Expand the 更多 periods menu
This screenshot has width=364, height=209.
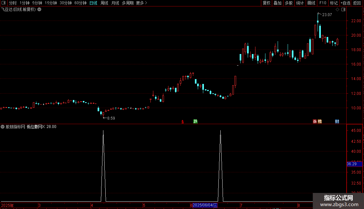click(142, 3)
